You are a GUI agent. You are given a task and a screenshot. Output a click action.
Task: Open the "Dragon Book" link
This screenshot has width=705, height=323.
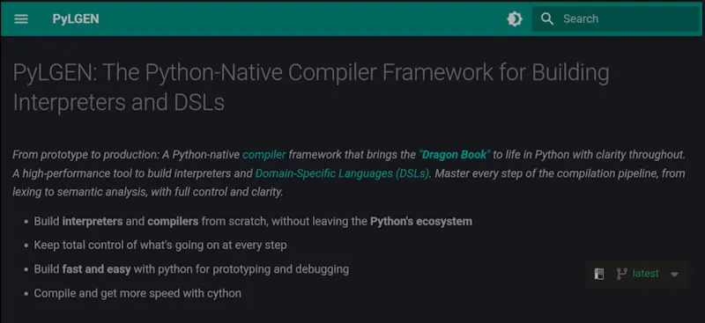click(x=454, y=155)
